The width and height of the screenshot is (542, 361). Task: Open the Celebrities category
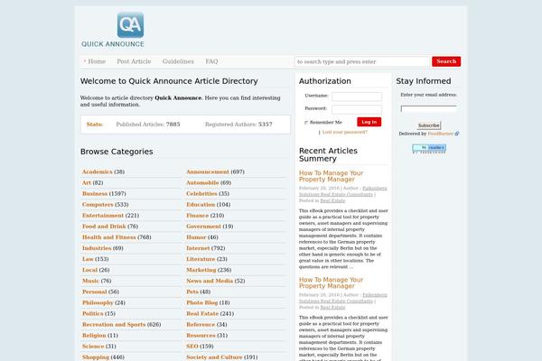[x=201, y=194]
